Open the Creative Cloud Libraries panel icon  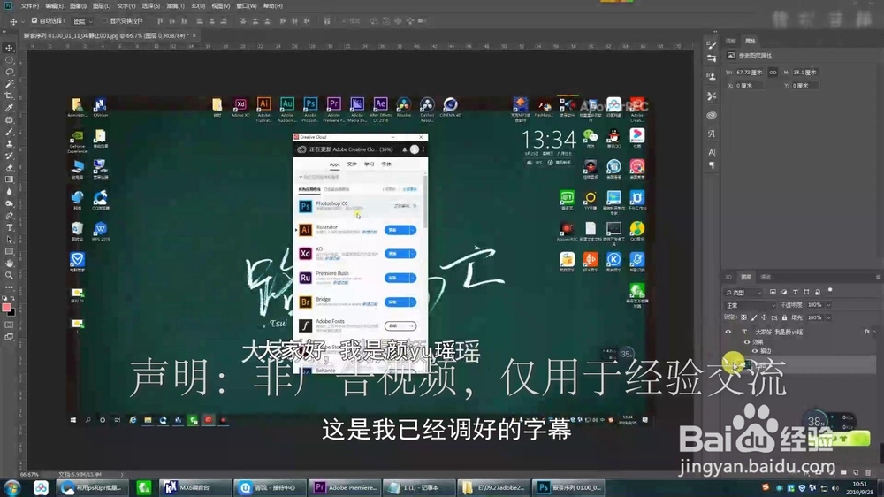tap(712, 115)
